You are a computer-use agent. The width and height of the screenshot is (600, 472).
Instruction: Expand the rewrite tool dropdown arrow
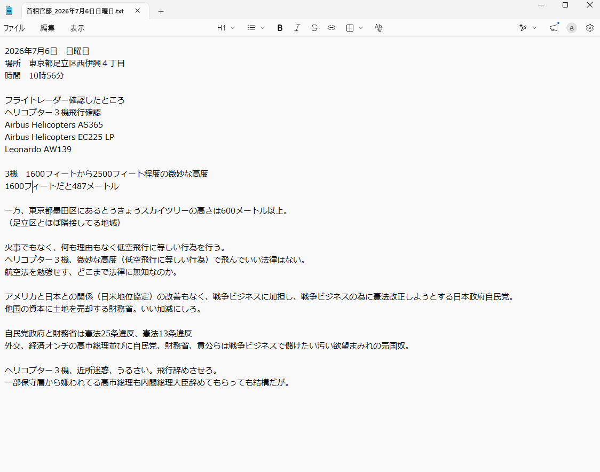click(534, 28)
